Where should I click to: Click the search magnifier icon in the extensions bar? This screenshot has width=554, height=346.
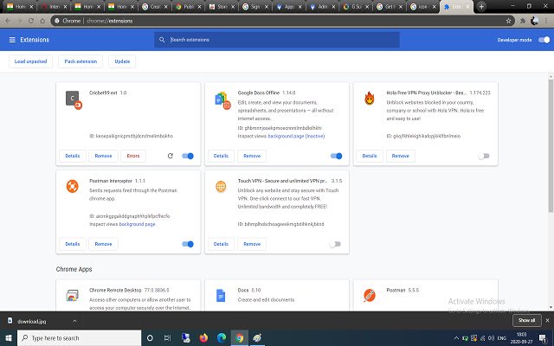162,40
